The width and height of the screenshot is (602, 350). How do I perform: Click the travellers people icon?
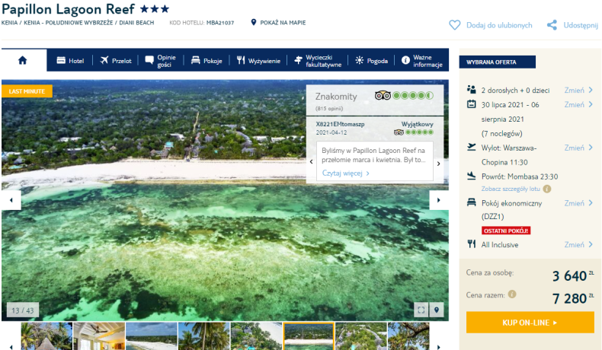coord(472,89)
